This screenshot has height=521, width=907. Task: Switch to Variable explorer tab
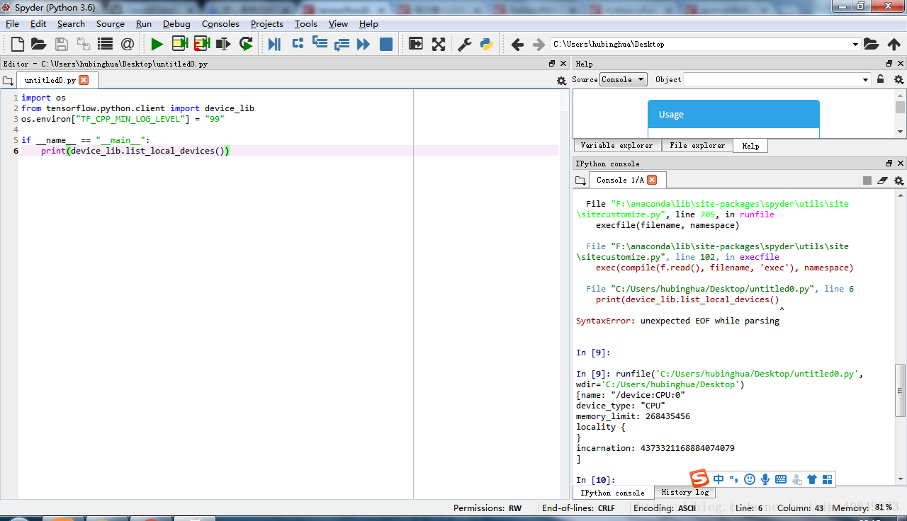pos(616,145)
